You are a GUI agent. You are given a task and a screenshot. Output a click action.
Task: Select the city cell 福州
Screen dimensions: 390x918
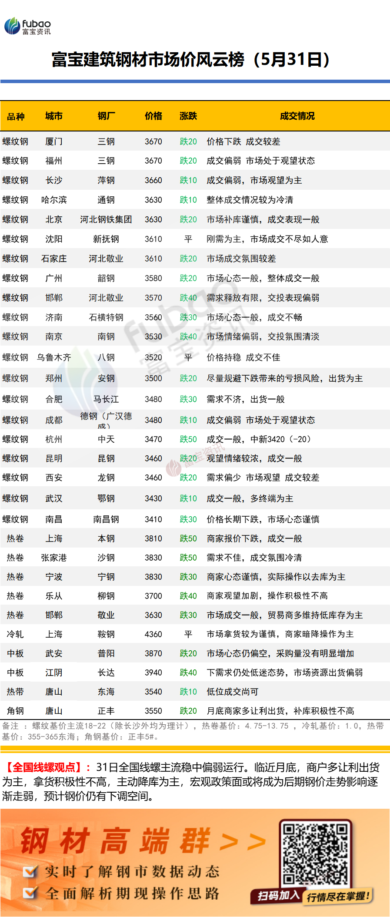[x=54, y=161]
